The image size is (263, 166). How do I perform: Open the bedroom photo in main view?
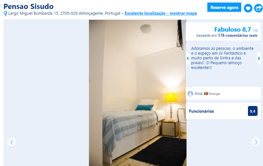[138, 93]
